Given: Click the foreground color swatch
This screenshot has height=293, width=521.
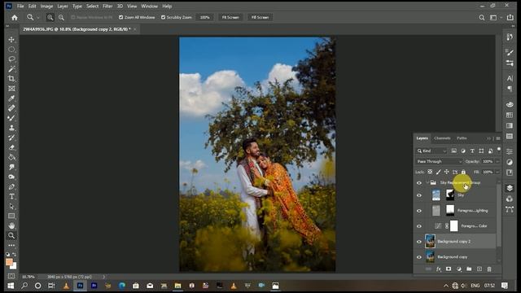Looking at the screenshot, I should [9, 262].
